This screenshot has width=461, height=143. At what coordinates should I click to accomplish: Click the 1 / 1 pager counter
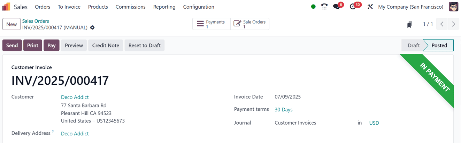click(x=428, y=24)
